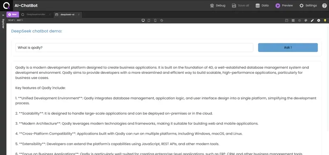This screenshot has height=155, width=329.
Task: Click the purple New button
Action: click(x=13, y=14)
